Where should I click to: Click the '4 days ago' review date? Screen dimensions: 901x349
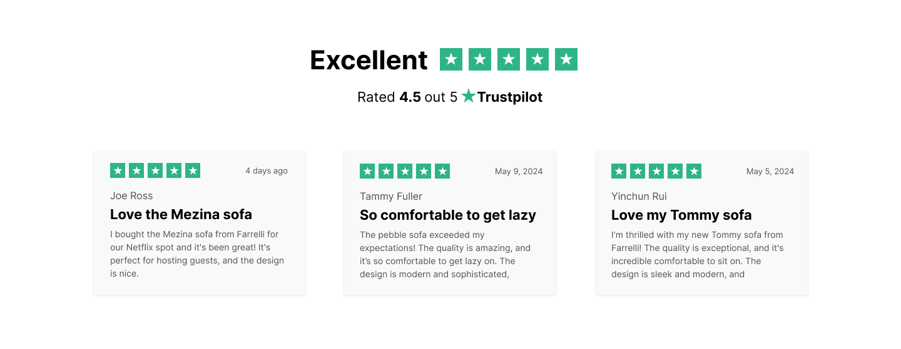pos(266,170)
